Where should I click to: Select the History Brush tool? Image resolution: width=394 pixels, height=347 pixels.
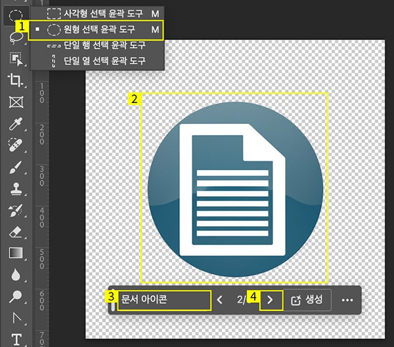[x=16, y=211]
